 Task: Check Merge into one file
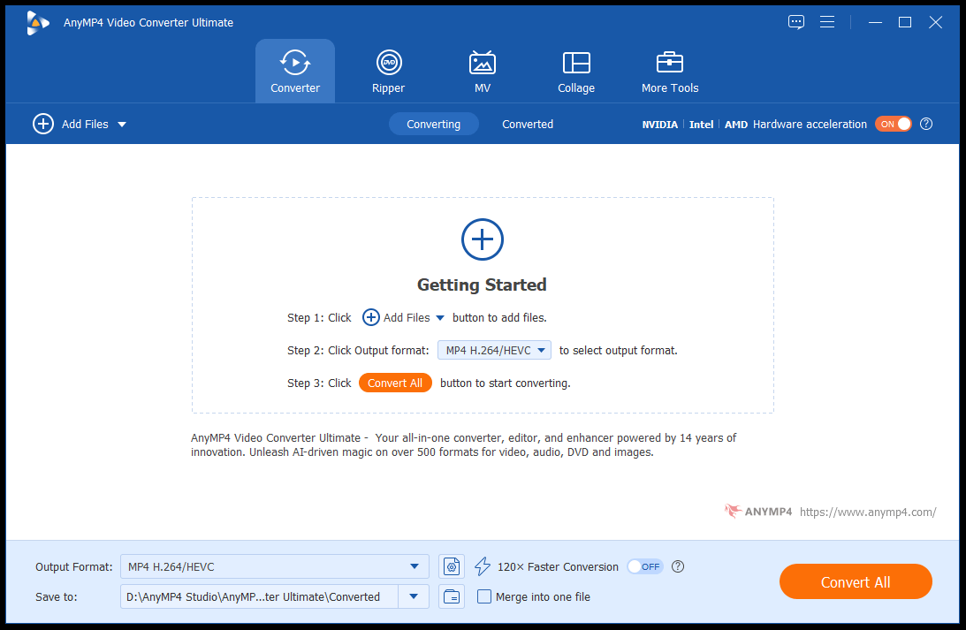click(x=484, y=596)
